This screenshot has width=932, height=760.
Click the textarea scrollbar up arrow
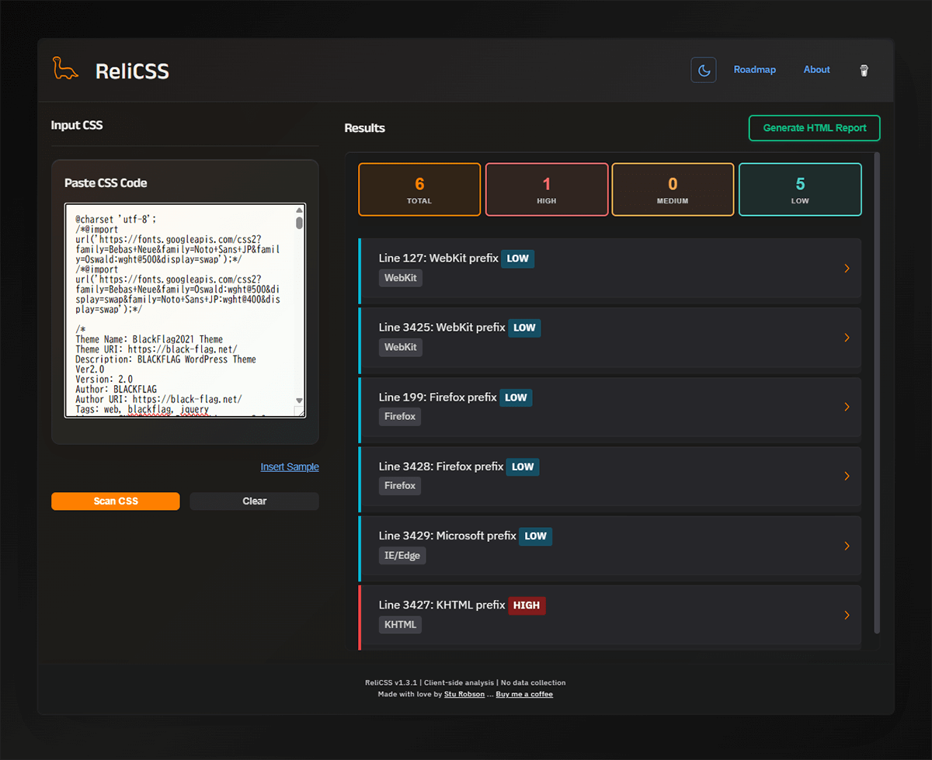(x=299, y=210)
